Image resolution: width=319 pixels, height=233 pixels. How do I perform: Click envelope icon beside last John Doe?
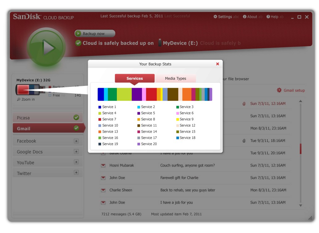(103, 203)
